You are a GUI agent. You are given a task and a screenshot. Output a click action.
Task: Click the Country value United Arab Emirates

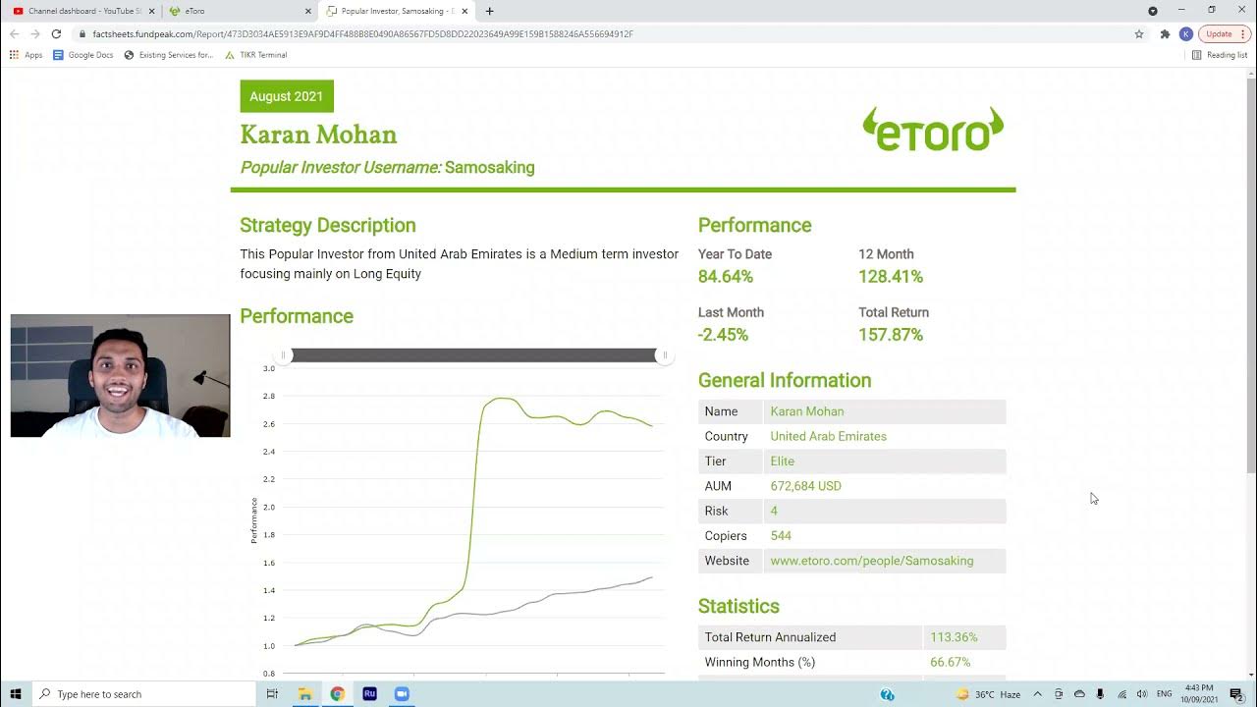tap(828, 436)
